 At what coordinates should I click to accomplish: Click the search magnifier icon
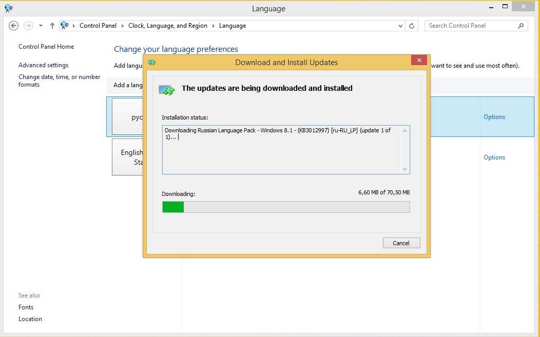click(520, 26)
